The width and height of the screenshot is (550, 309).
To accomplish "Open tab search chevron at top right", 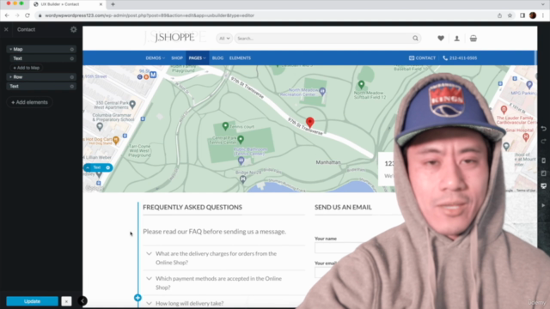I will tap(543, 4).
